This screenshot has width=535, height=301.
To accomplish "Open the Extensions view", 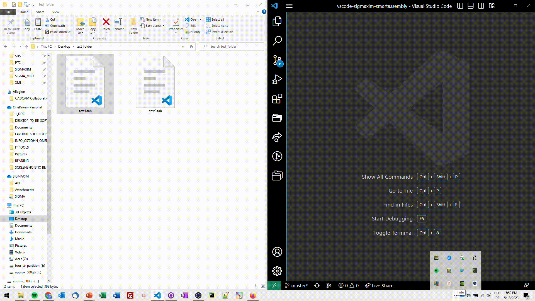I will (x=277, y=99).
